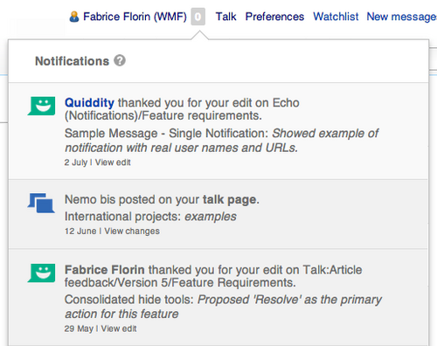Click the blue talk page speech bubbles icon
This screenshot has height=346, width=437.
[41, 203]
